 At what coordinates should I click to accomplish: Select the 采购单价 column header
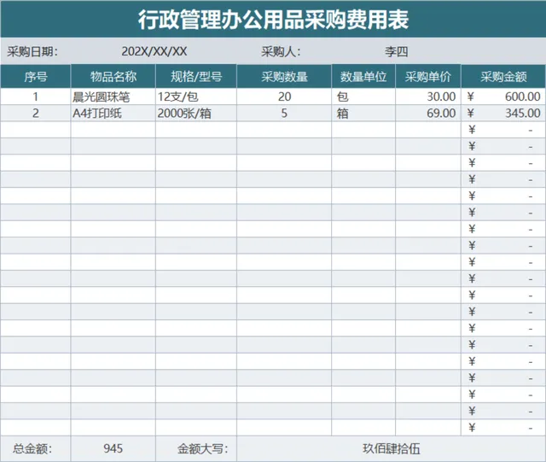pyautogui.click(x=428, y=76)
